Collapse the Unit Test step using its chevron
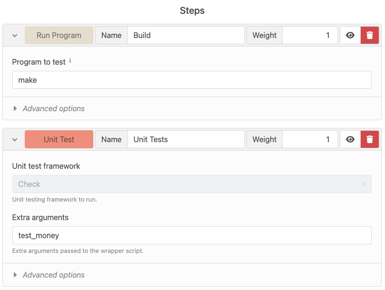385x290 pixels. click(15, 140)
